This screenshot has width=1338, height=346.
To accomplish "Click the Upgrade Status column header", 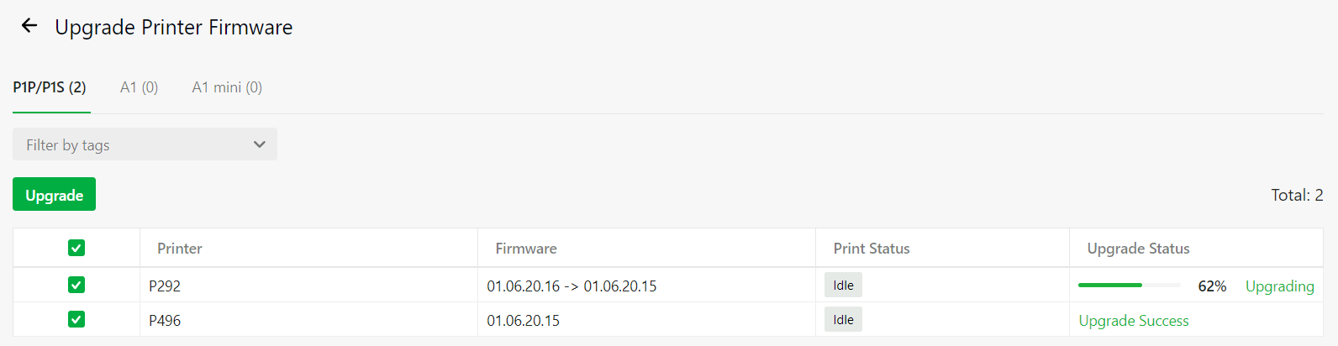I will point(1138,249).
